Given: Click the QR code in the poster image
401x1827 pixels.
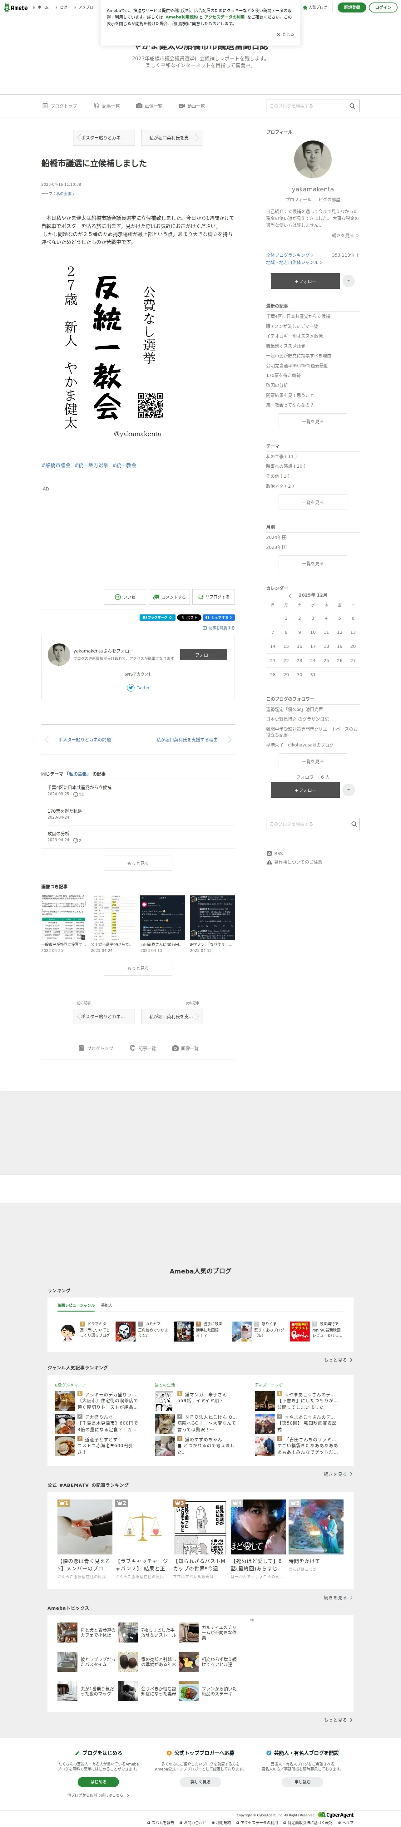Looking at the screenshot, I should coord(151,406).
